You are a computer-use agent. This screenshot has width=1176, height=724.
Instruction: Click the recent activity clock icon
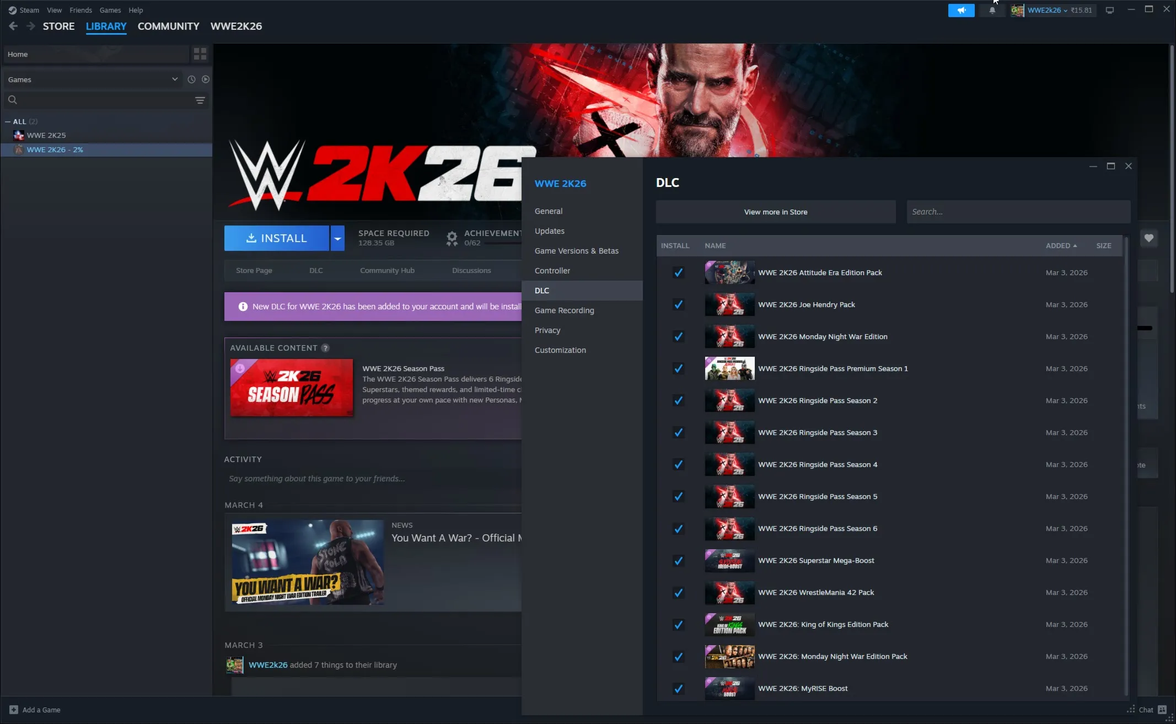tap(191, 79)
